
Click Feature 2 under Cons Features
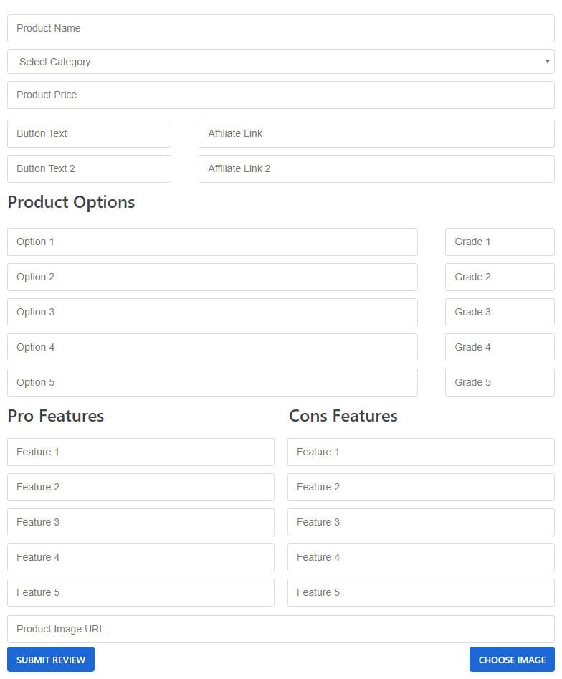click(x=421, y=488)
